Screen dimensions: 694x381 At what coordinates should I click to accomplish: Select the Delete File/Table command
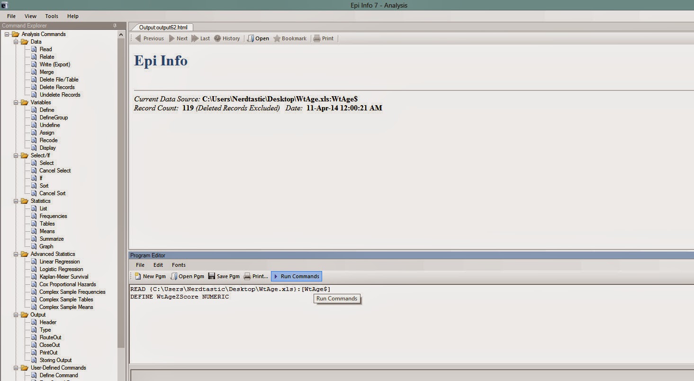59,80
